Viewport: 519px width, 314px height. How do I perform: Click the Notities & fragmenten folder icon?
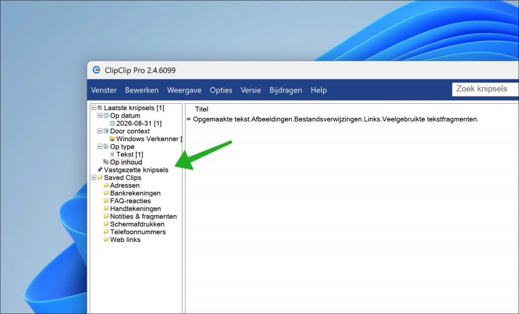click(x=106, y=216)
